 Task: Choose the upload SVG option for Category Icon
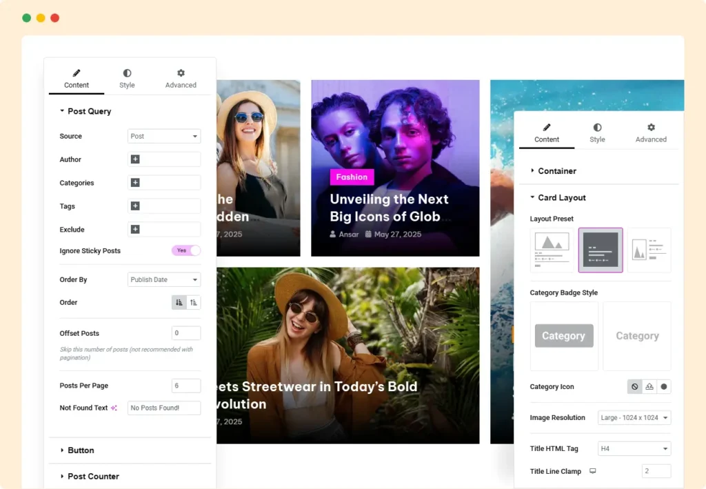649,387
